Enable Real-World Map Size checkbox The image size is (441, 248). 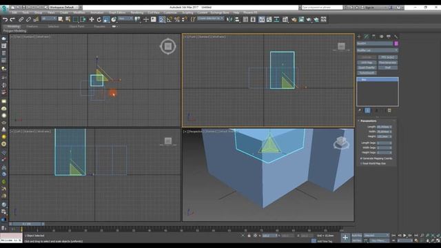(x=361, y=163)
